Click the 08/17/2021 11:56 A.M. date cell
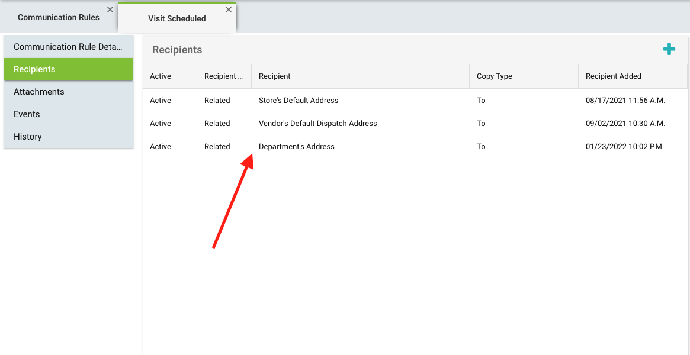The height and width of the screenshot is (355, 690). [625, 101]
